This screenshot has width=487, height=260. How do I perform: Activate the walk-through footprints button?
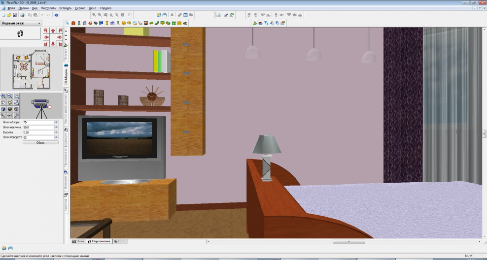pos(20,33)
